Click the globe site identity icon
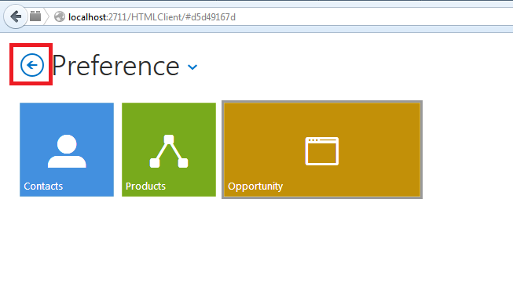 (x=60, y=16)
